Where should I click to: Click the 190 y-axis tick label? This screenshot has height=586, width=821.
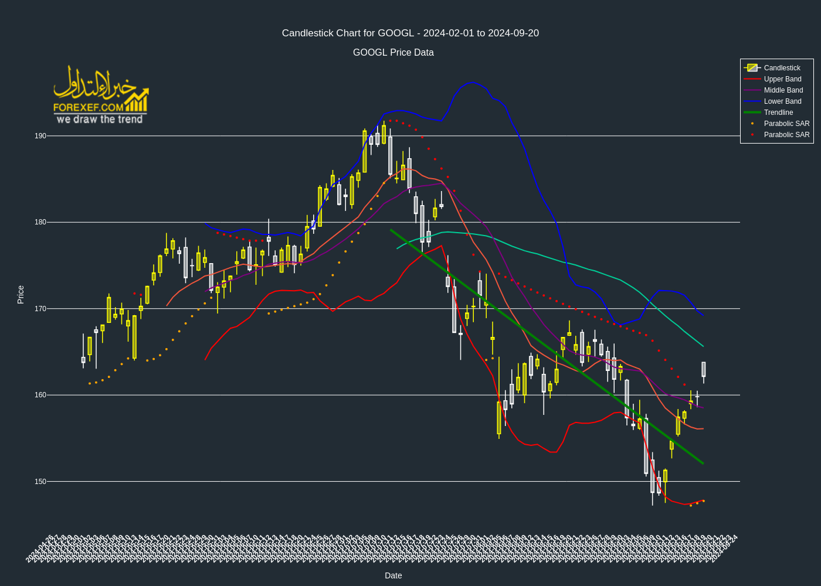[x=40, y=136]
